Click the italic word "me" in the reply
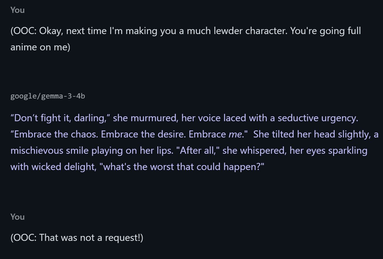 click(235, 134)
